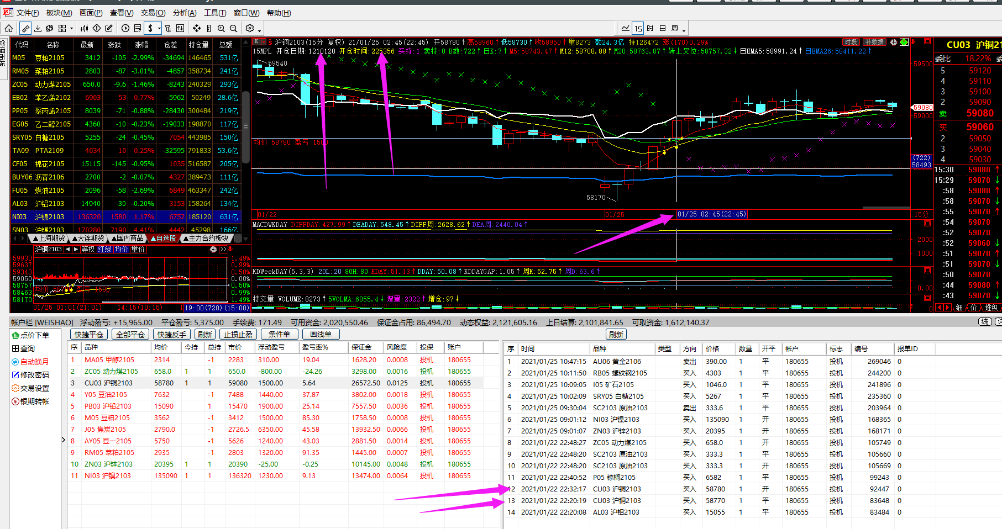
Task: Click the 画线单 button
Action: (321, 334)
